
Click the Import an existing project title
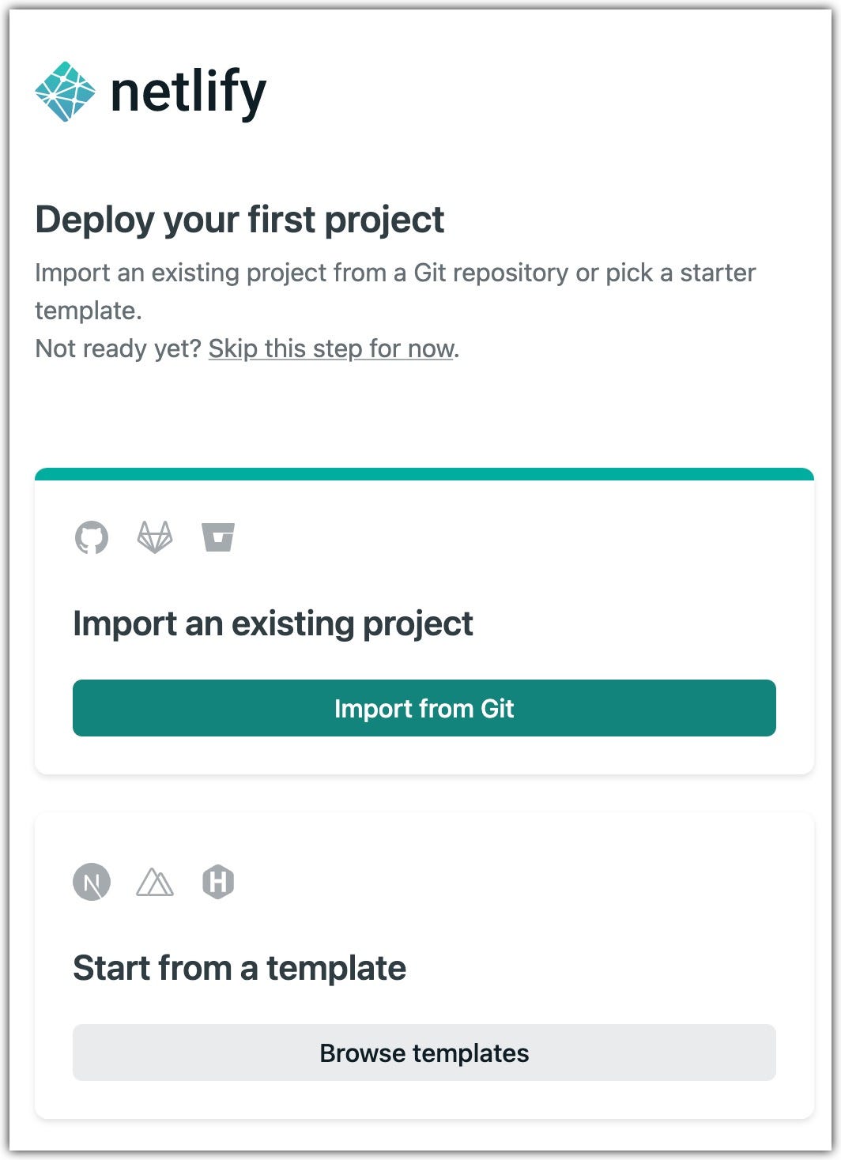(x=273, y=623)
